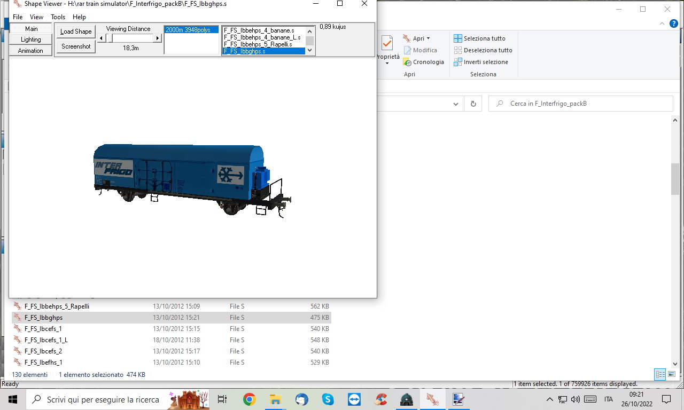Screen dimensions: 684x410
Task: Switch to the Animation tab
Action: (31, 51)
